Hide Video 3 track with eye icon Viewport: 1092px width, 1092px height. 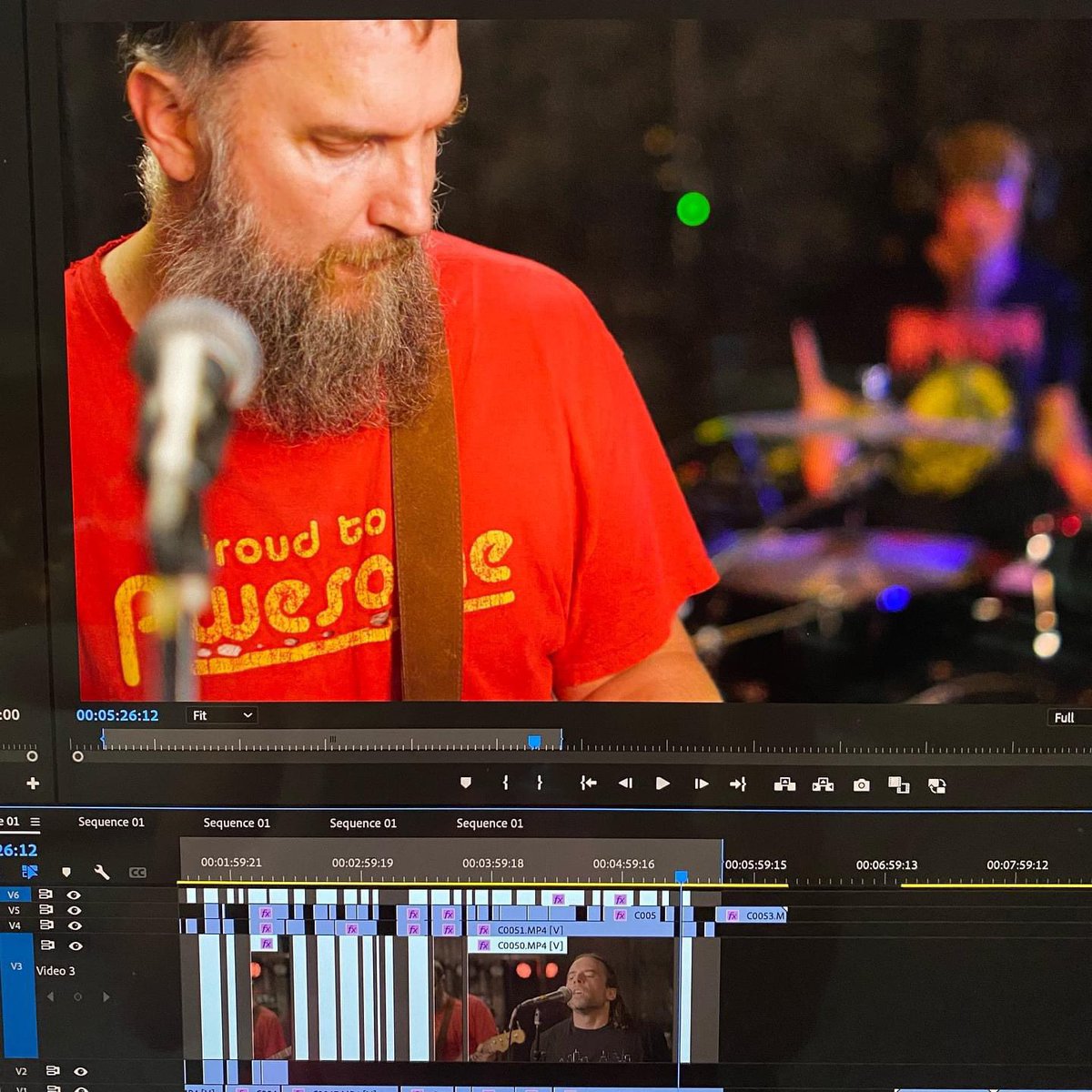tap(76, 946)
